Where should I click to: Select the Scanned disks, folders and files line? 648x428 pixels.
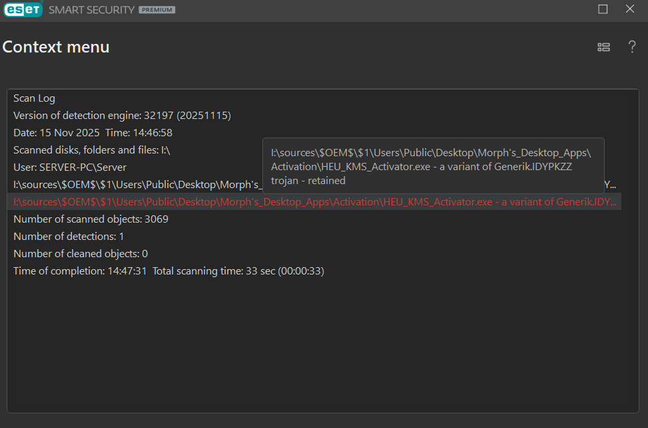(x=91, y=150)
